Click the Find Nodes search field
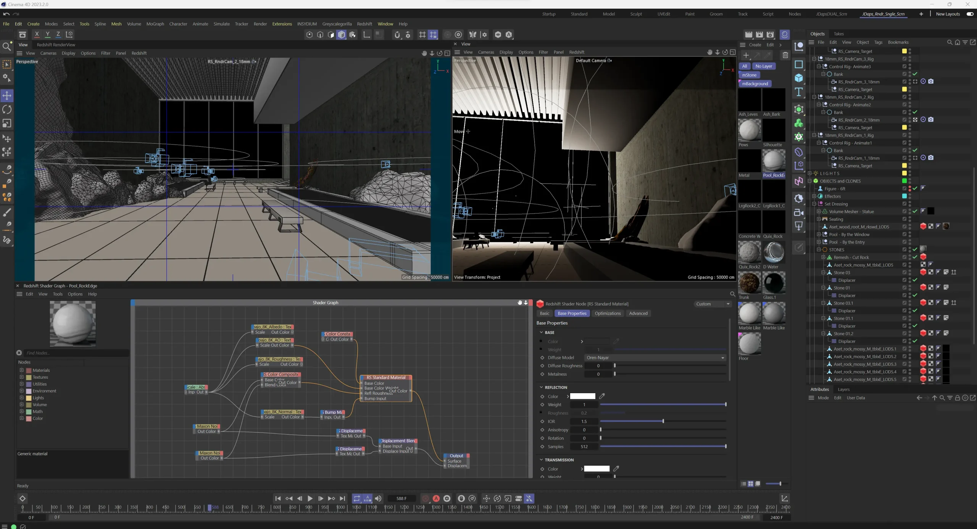 (x=76, y=353)
